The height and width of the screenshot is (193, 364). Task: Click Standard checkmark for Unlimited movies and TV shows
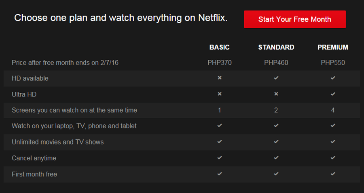[x=276, y=142]
